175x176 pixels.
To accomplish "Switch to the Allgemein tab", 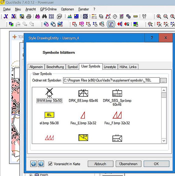I will pyautogui.click(x=36, y=67).
